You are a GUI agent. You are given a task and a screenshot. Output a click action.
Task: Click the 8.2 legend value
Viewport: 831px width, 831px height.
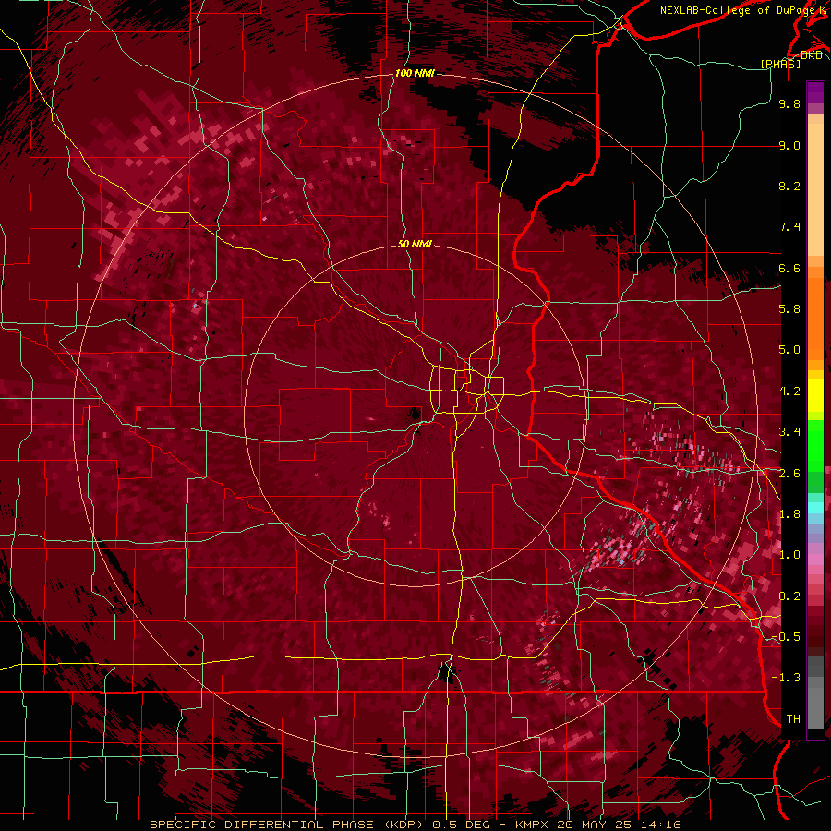click(x=789, y=186)
